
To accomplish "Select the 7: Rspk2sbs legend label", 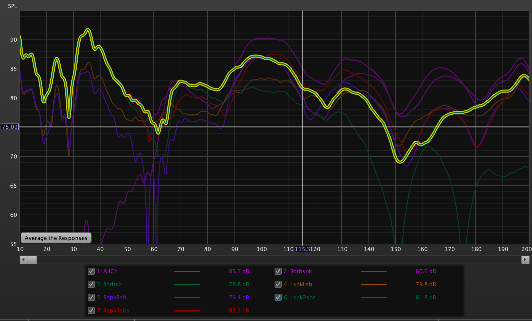I will point(113,310).
